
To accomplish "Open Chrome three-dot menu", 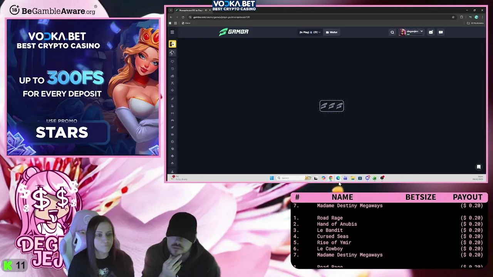I will (x=482, y=17).
